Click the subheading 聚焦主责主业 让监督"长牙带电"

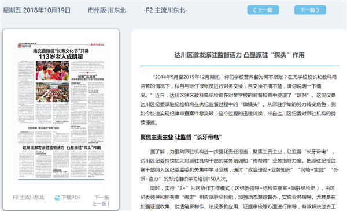[181, 137]
